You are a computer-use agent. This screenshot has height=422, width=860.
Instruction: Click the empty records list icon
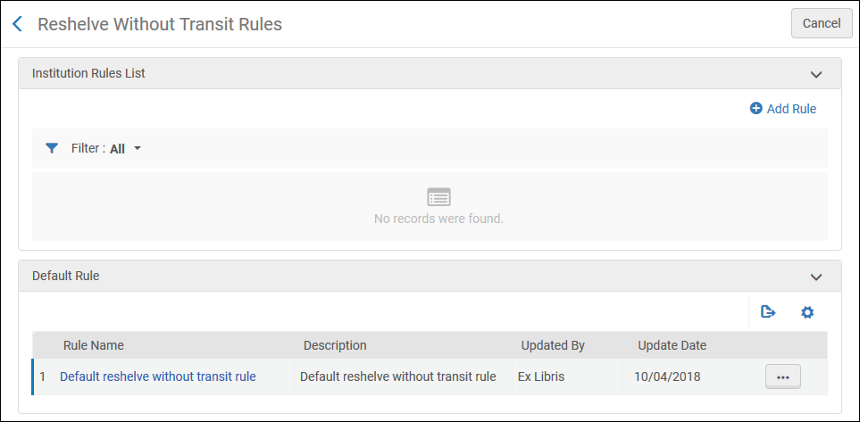(x=438, y=196)
